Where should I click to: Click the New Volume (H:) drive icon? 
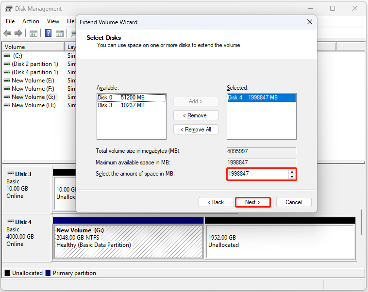(x=7, y=105)
